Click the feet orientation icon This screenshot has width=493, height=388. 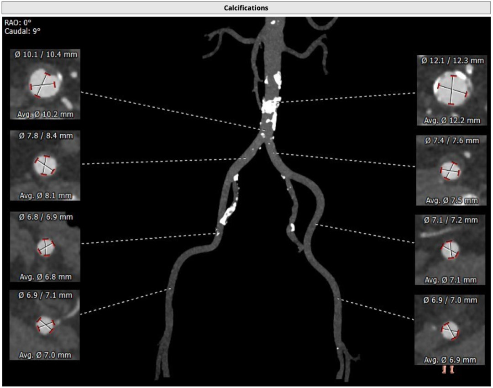coord(449,370)
